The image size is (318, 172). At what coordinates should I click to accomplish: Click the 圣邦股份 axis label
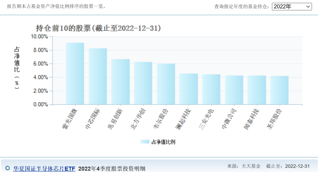[274, 119]
